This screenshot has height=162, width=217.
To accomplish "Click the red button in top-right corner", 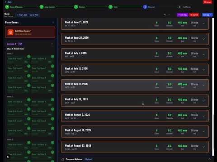I will [x=208, y=2].
